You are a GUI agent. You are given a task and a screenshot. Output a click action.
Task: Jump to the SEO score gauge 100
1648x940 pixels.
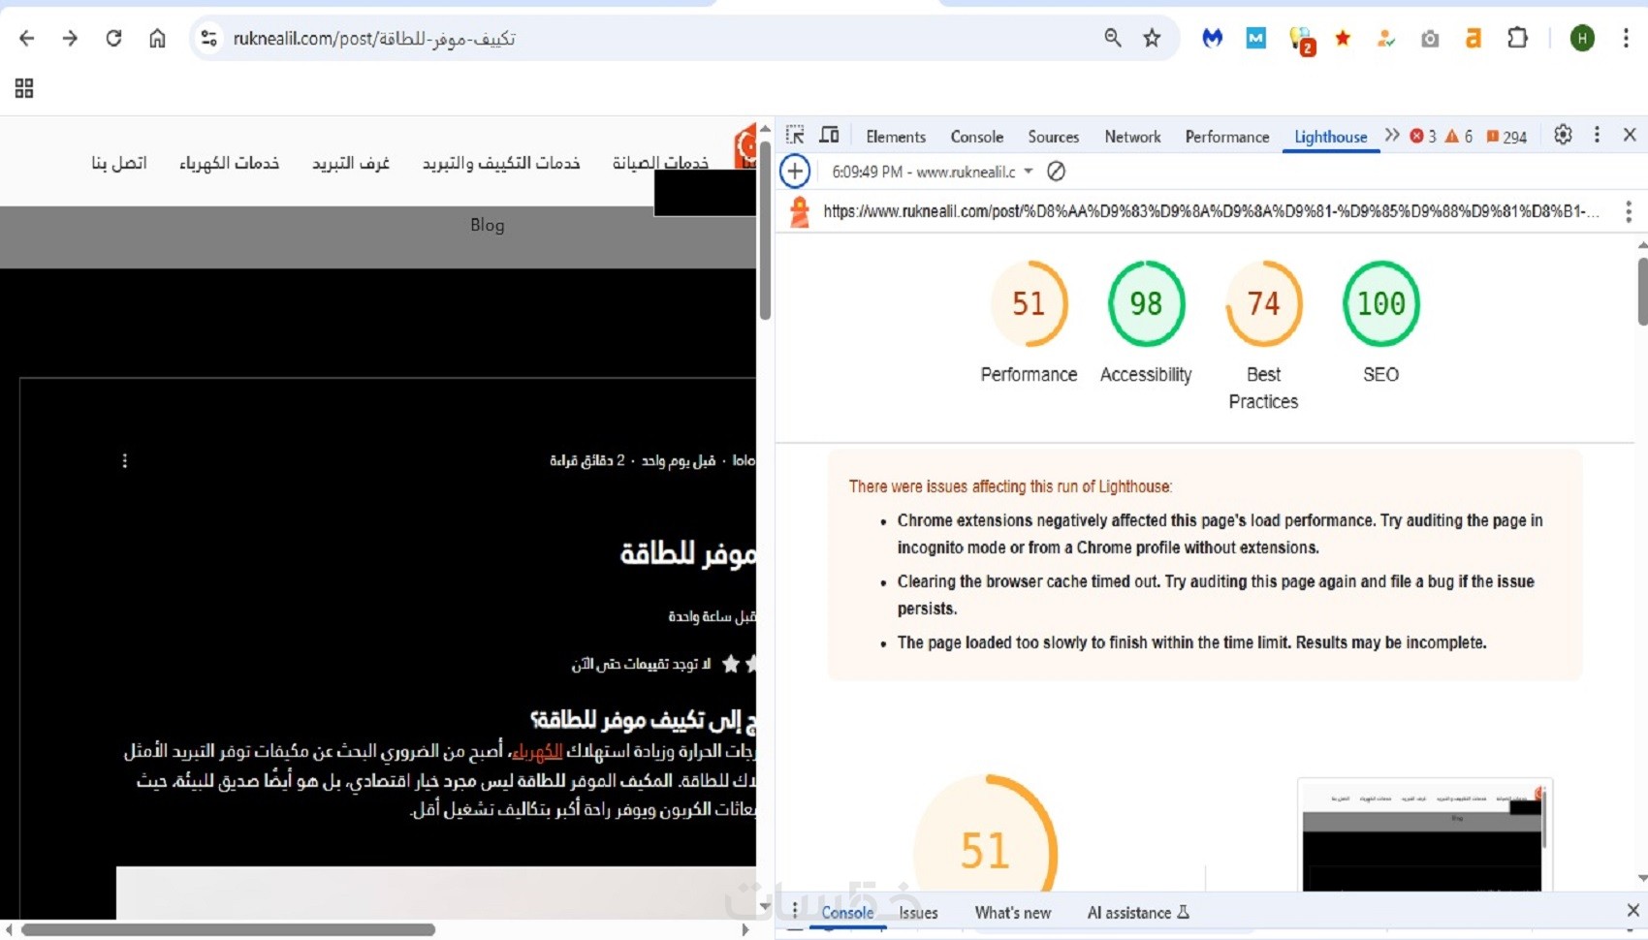pyautogui.click(x=1380, y=303)
